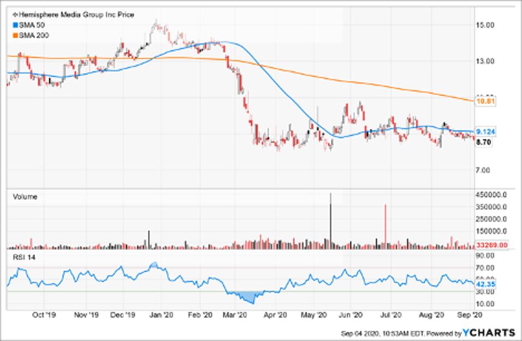Click the 150000.0 volume axis label
Viewport: 522px width, 341px height.
click(x=491, y=231)
